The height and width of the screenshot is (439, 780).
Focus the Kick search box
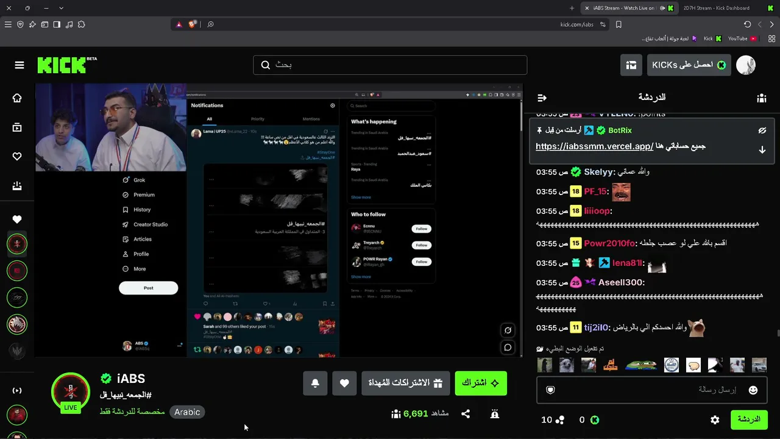390,65
